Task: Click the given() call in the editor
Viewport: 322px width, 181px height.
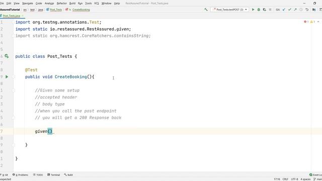Action: [x=44, y=131]
